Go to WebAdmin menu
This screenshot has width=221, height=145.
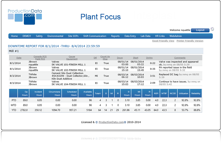coord(176,36)
